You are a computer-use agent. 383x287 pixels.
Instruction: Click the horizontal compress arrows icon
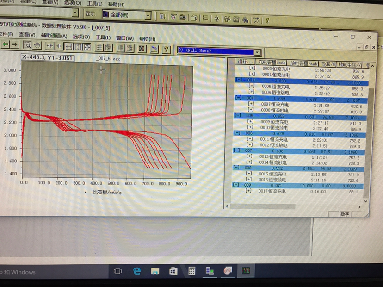[59, 46]
